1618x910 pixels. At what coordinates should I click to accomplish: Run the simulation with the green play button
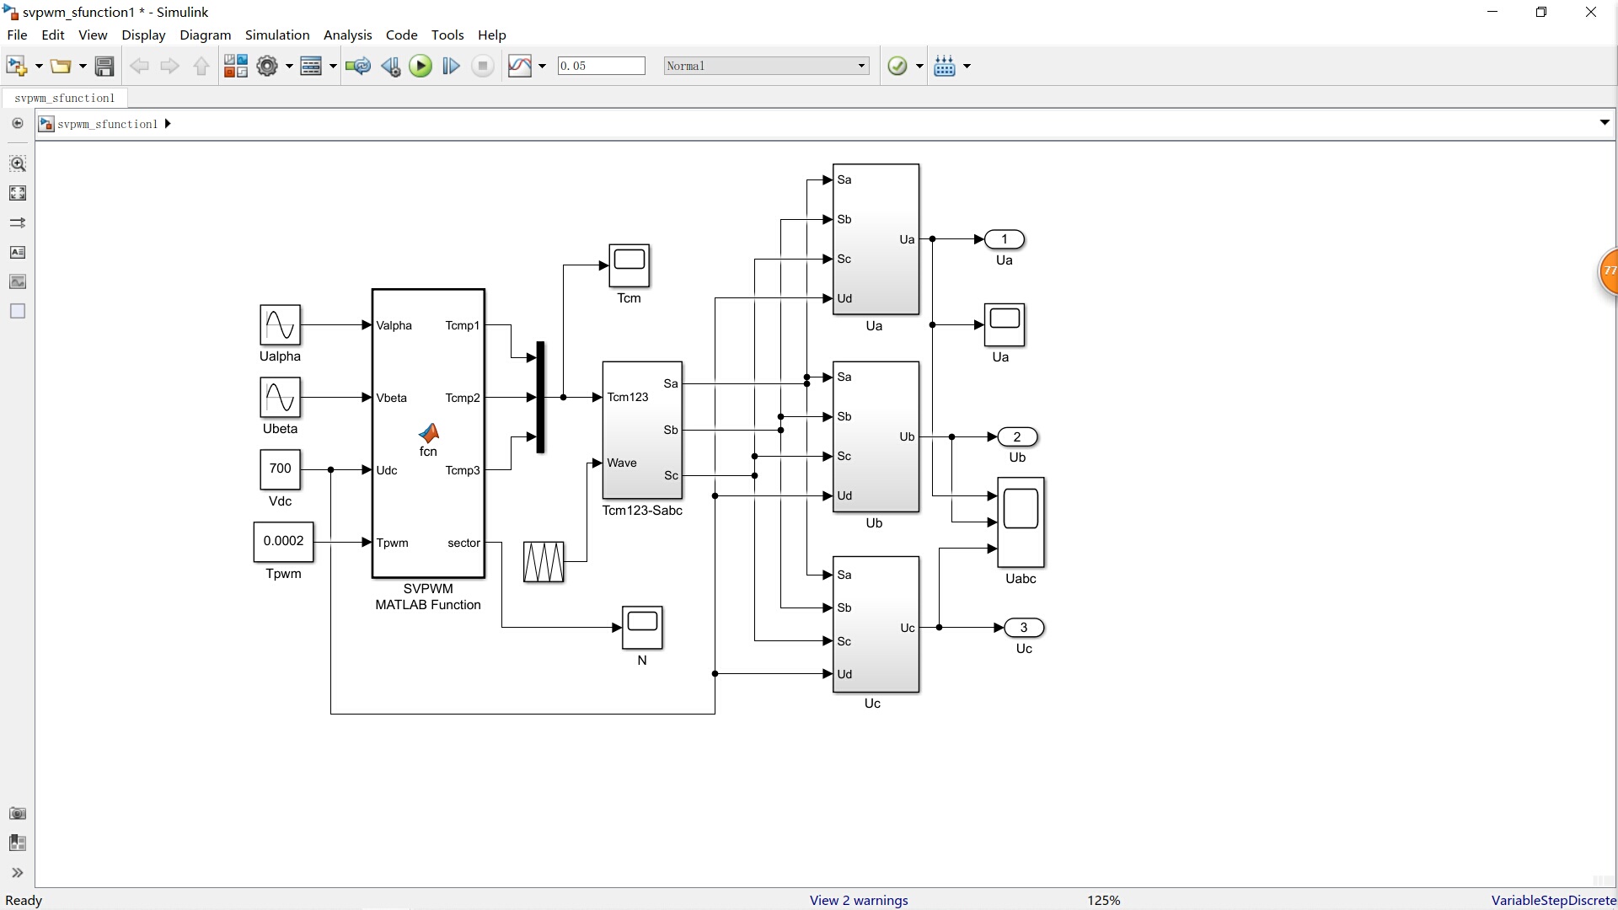click(x=421, y=66)
